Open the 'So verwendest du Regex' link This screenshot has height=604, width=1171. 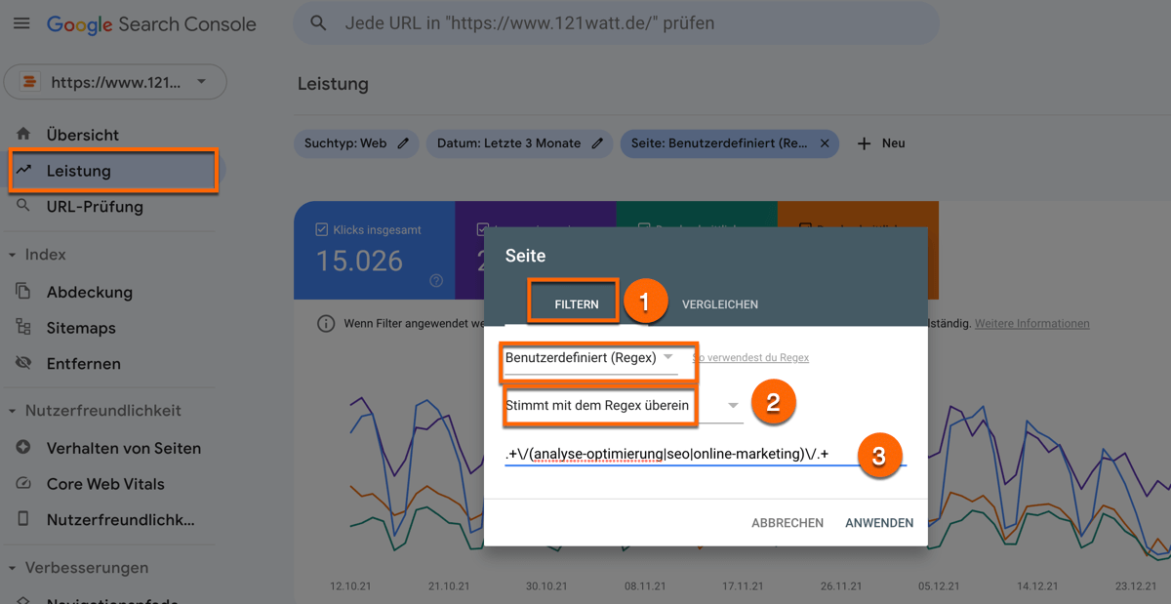(x=750, y=357)
